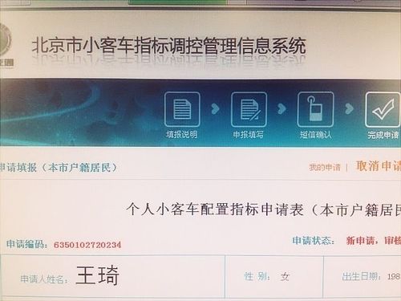Click the 完成申请 step label
The width and height of the screenshot is (401, 301).
click(383, 135)
